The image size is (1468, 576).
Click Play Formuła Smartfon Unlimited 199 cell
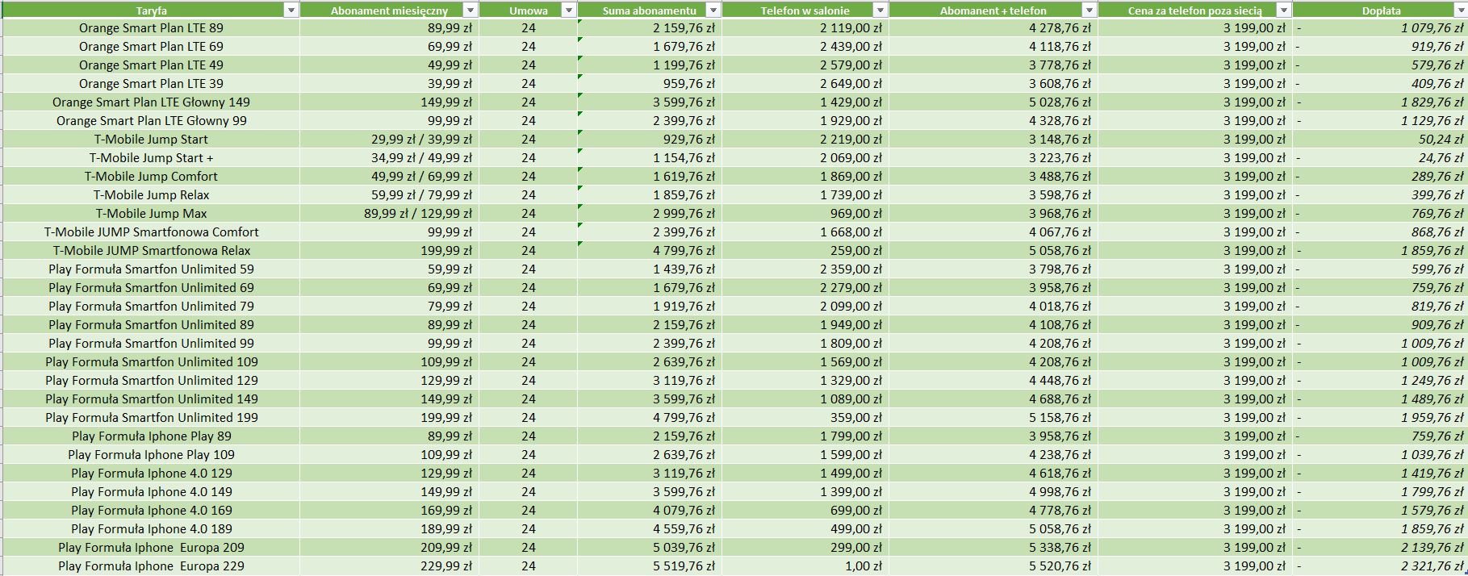click(151, 417)
